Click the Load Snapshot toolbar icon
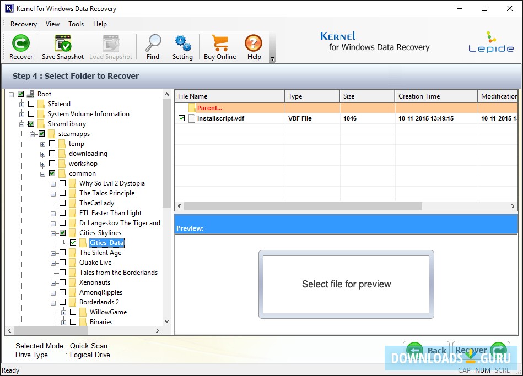The width and height of the screenshot is (523, 376). 111,43
